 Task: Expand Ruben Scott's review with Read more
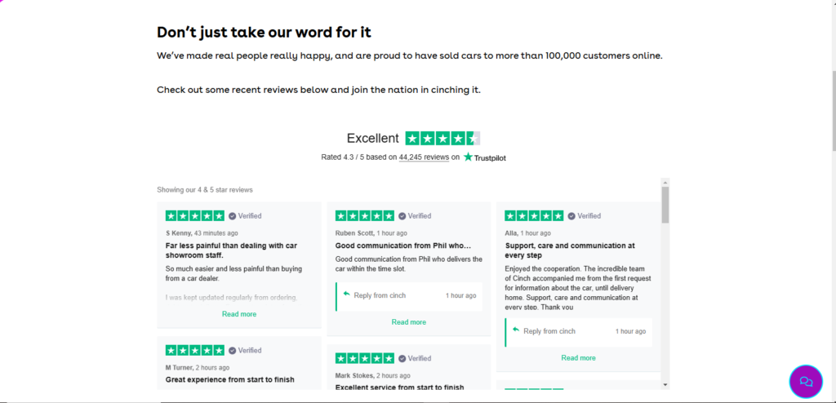(x=409, y=322)
